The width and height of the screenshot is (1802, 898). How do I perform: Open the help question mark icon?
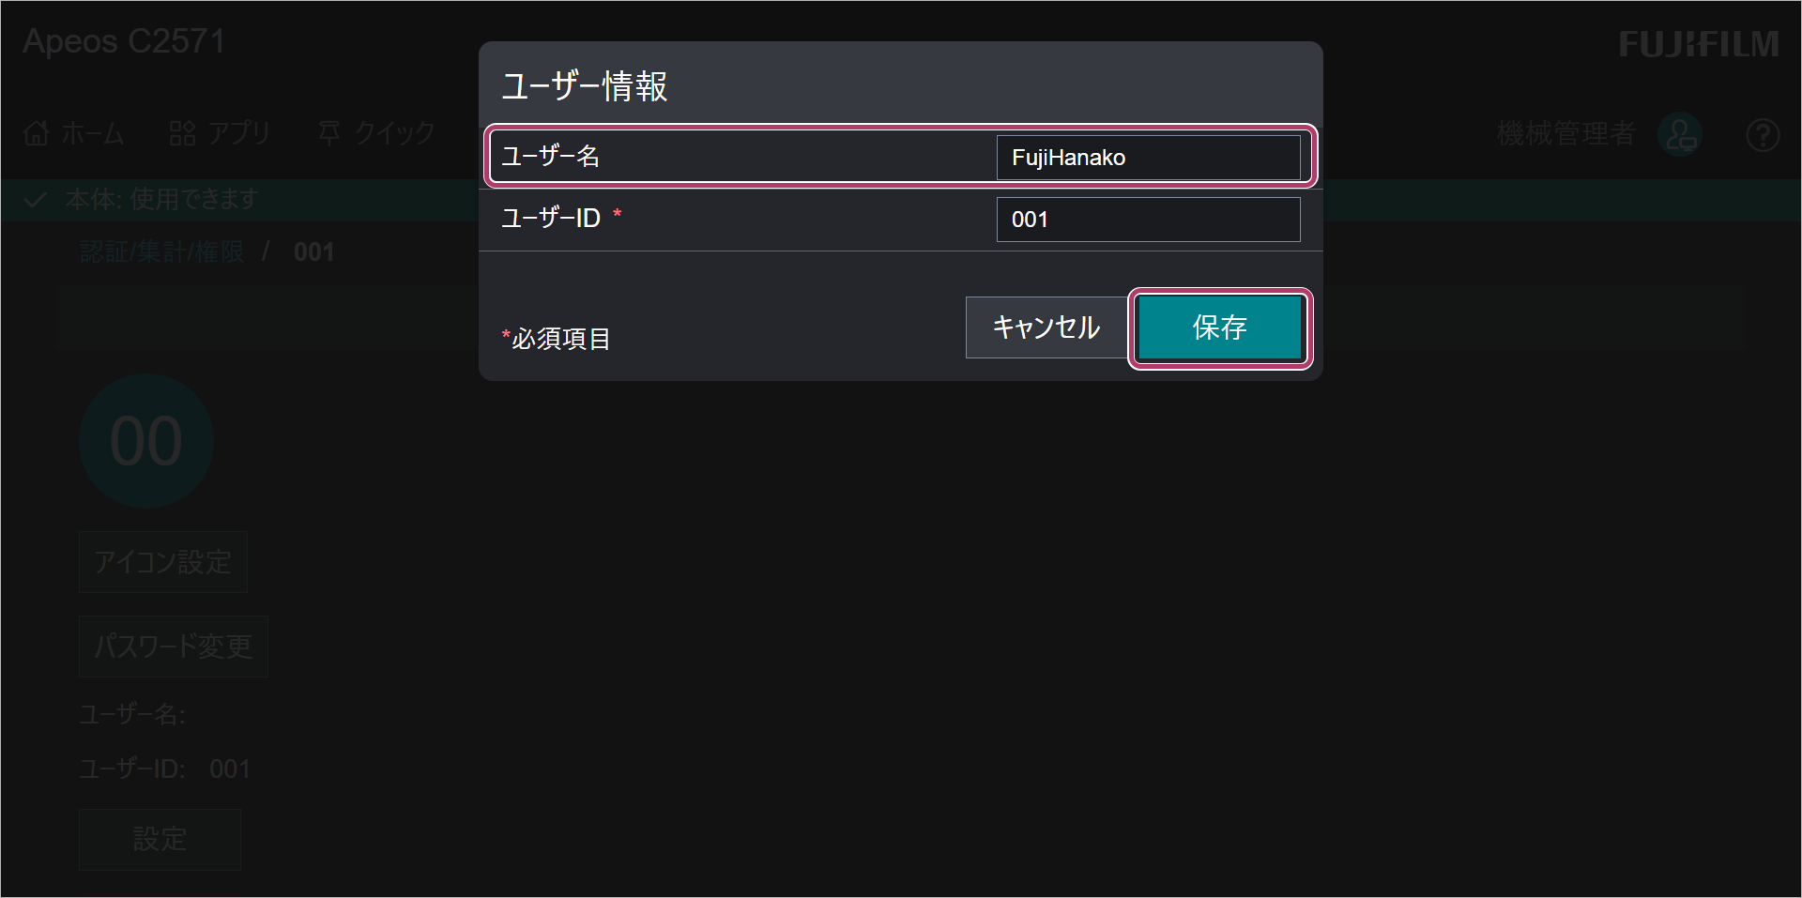[1763, 135]
